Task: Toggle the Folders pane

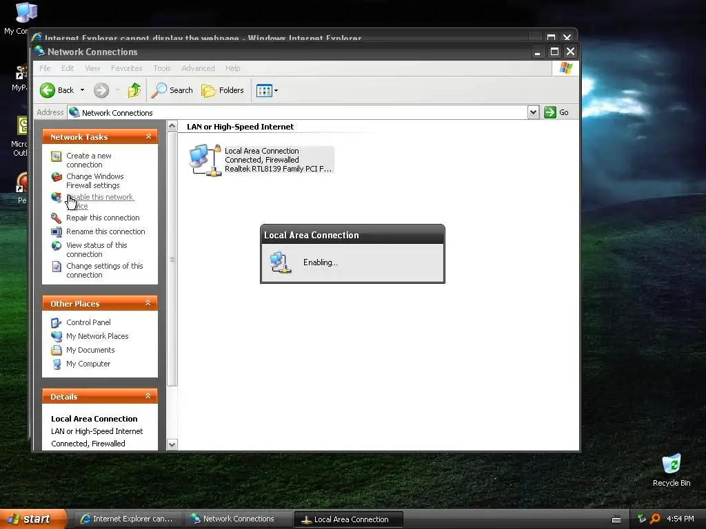Action: (223, 90)
